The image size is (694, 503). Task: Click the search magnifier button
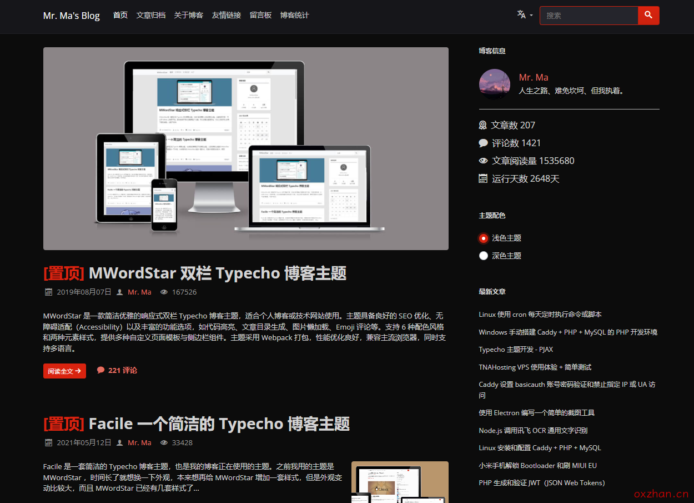(648, 16)
